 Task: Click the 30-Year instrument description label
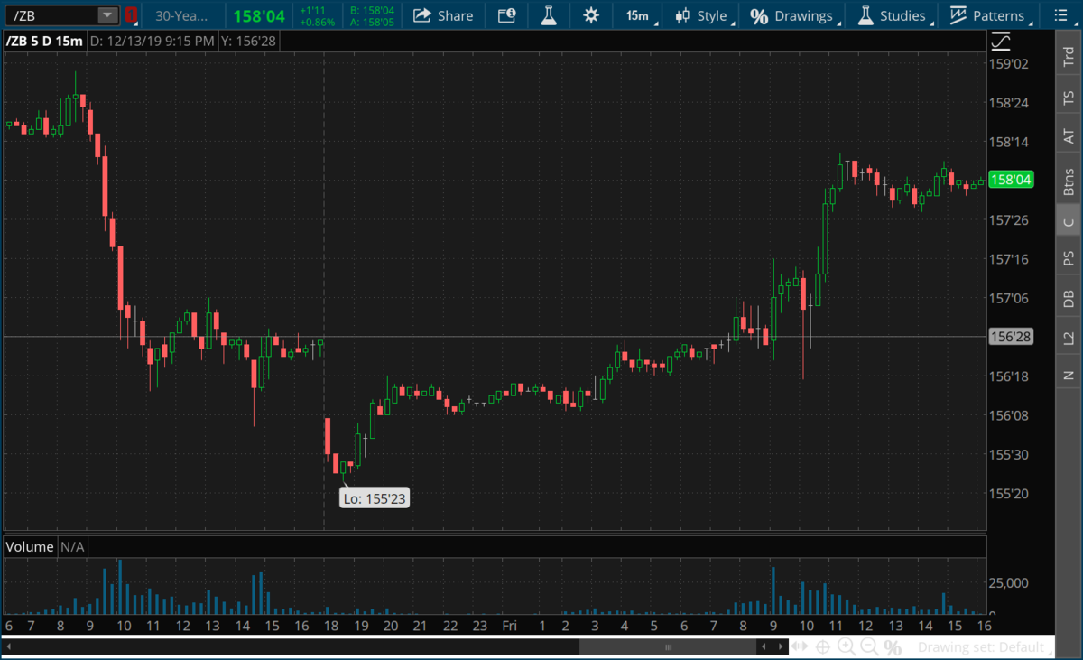(181, 15)
